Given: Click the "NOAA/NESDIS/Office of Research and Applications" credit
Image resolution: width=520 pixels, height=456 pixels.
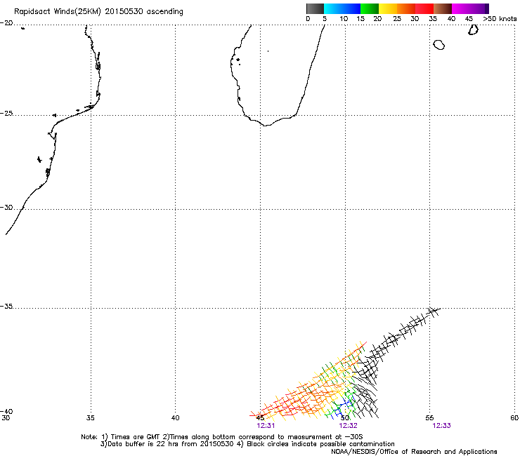Looking at the screenshot, I should pyautogui.click(x=414, y=452).
